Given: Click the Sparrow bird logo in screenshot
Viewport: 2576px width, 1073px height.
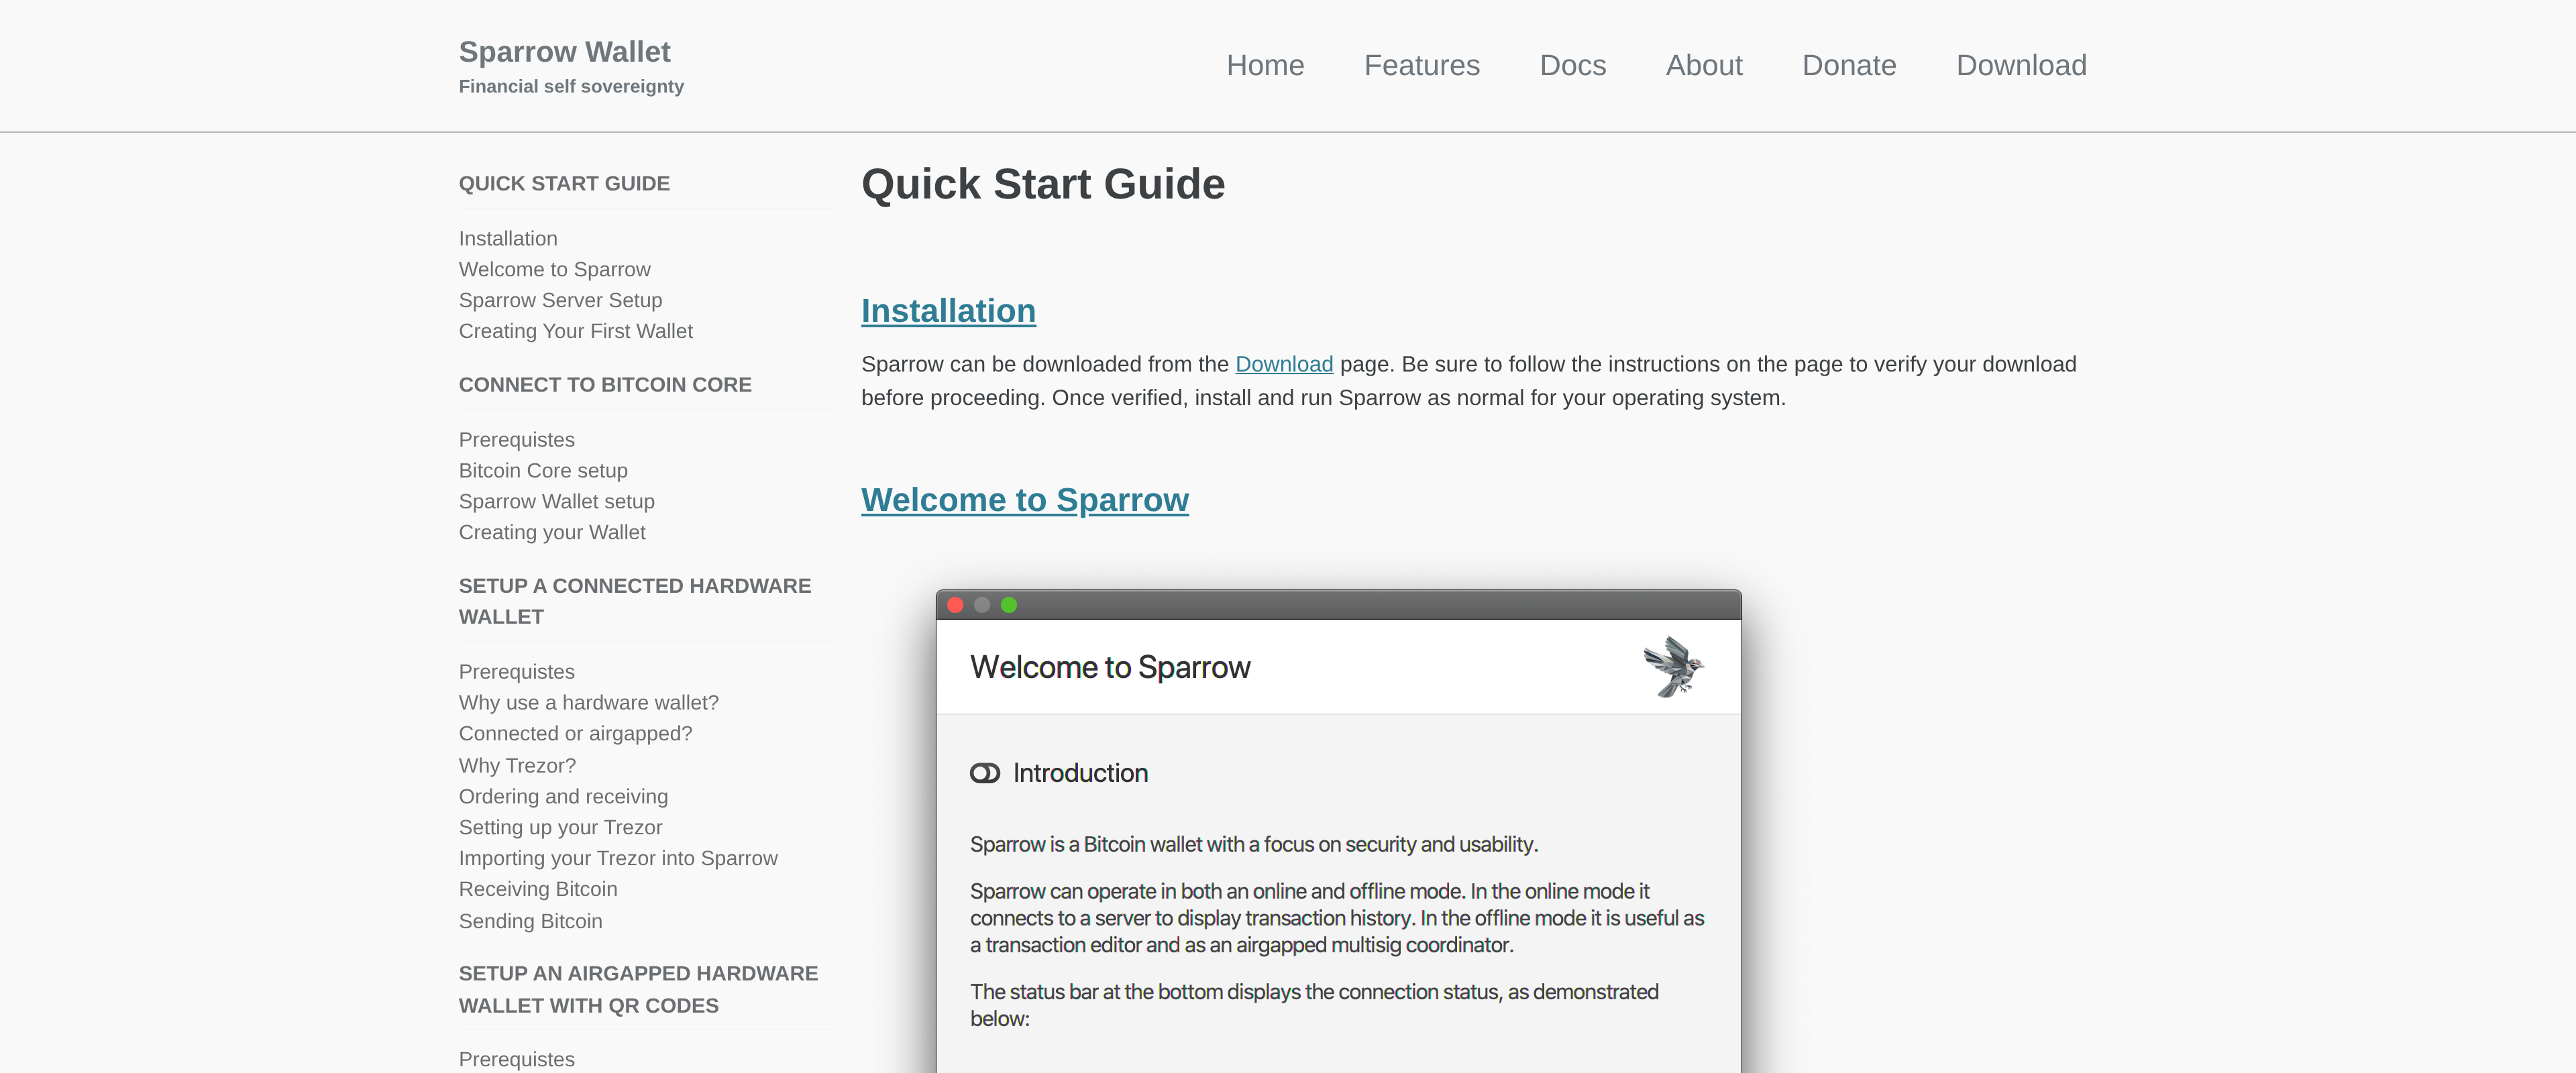Looking at the screenshot, I should (x=1673, y=666).
